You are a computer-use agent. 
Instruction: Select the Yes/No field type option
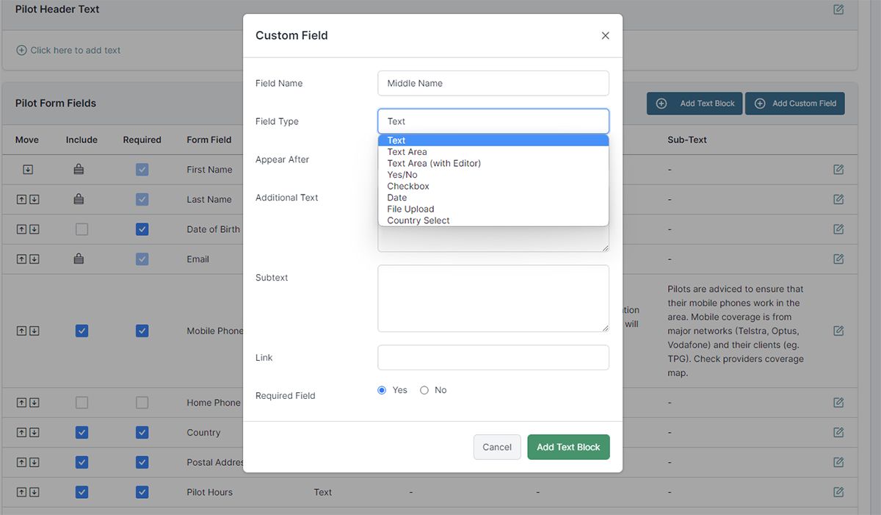point(402,175)
